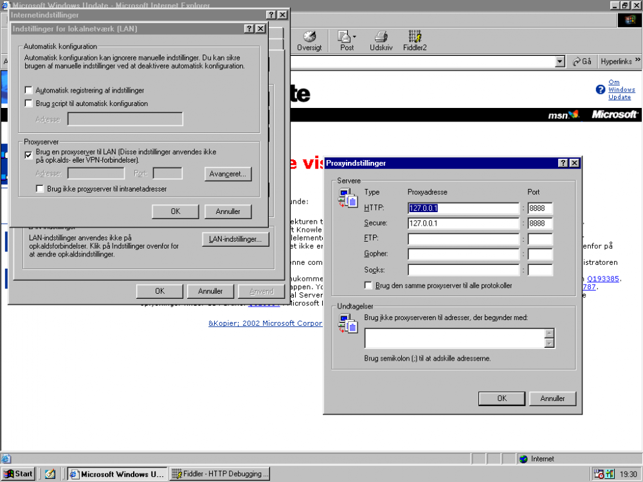Check Brug script til automatisk konfiguration
This screenshot has height=482, width=643.
(x=28, y=103)
